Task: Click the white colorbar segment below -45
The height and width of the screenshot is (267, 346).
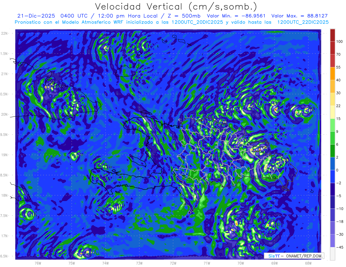Action: pyautogui.click(x=332, y=254)
